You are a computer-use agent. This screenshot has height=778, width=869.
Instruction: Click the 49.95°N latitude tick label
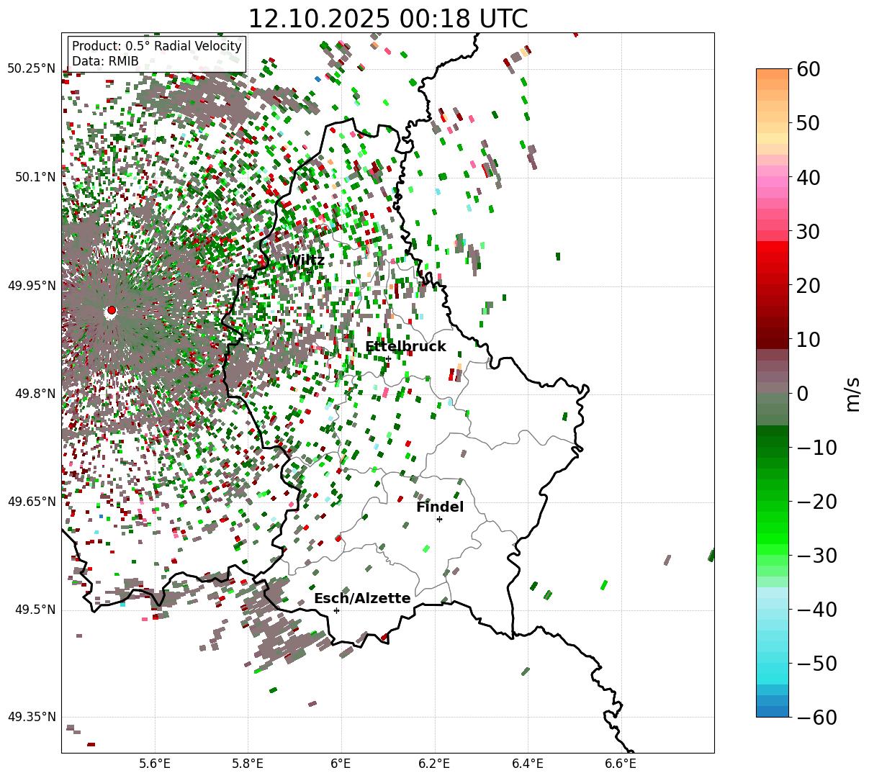coord(32,286)
